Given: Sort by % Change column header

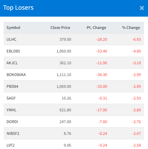Looking at the screenshot, I should [x=131, y=28].
